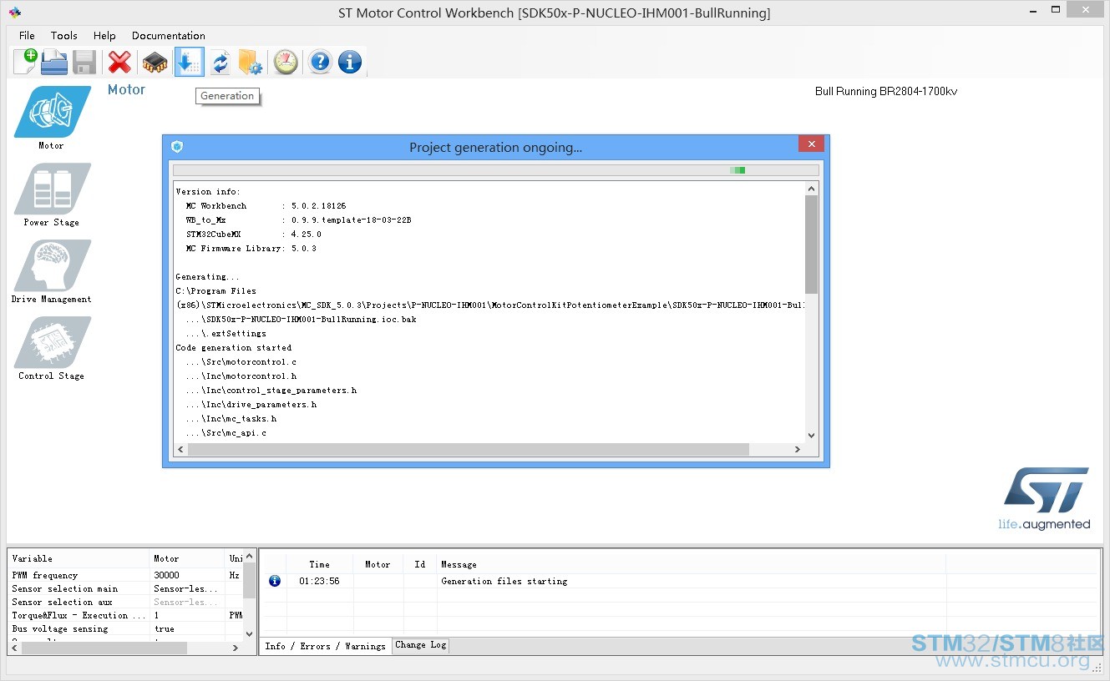Create a new project with the toolbar icon
The width and height of the screenshot is (1110, 681).
point(25,62)
